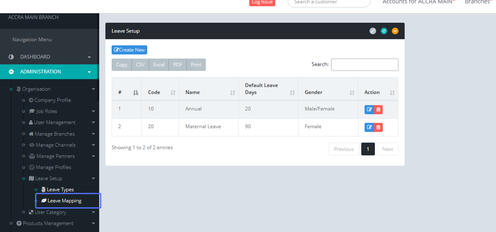Click the table Search input field
496x232 pixels.
[365, 65]
